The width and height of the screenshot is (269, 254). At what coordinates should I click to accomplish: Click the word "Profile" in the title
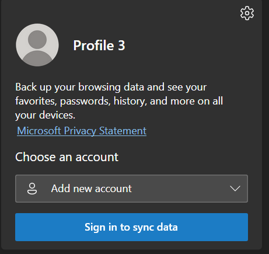(93, 46)
